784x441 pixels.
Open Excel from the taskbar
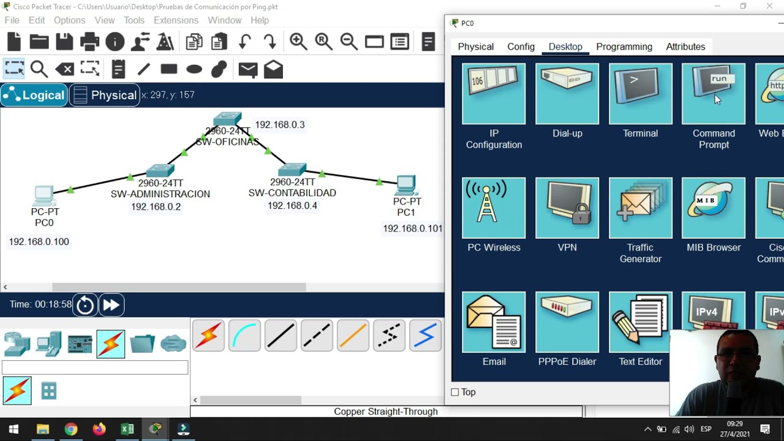click(127, 429)
